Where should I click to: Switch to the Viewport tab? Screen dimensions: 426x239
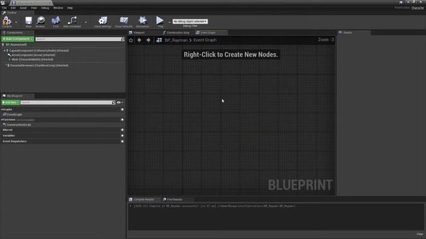[x=138, y=33]
